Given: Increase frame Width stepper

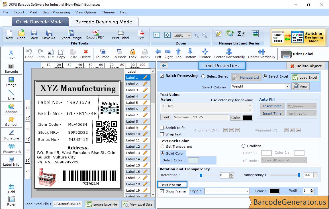Looking at the screenshot, I should click(x=312, y=189).
